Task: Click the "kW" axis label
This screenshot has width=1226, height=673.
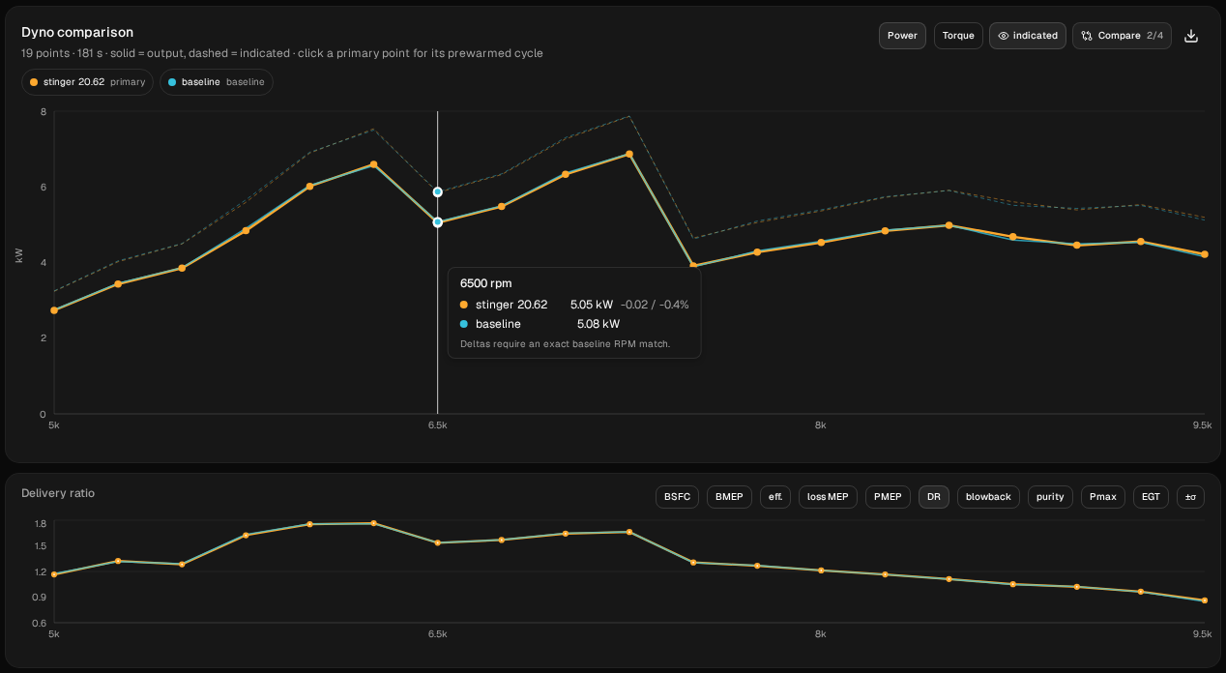Action: 19,255
